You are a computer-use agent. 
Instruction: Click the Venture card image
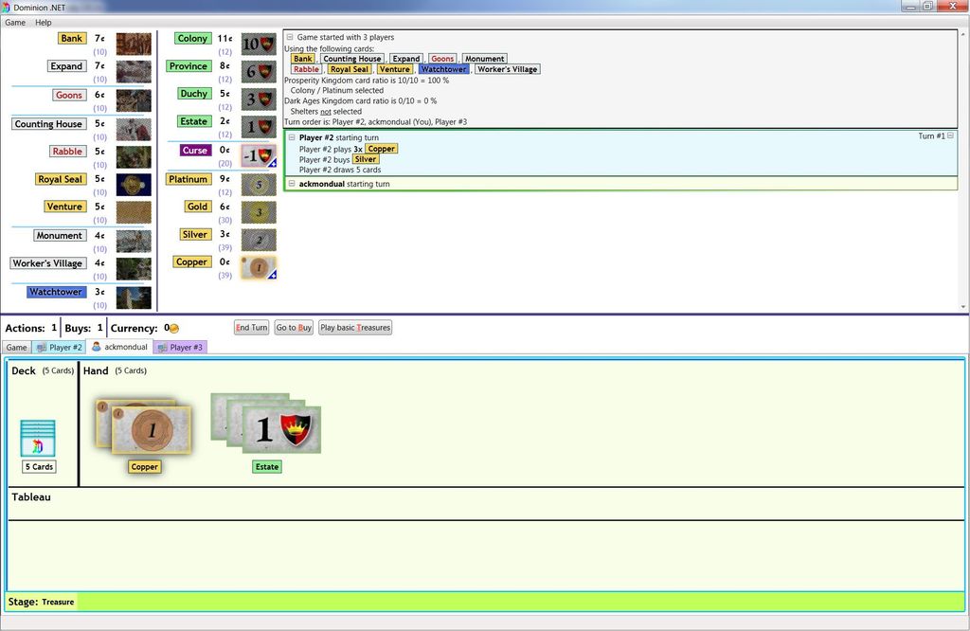[x=134, y=212]
